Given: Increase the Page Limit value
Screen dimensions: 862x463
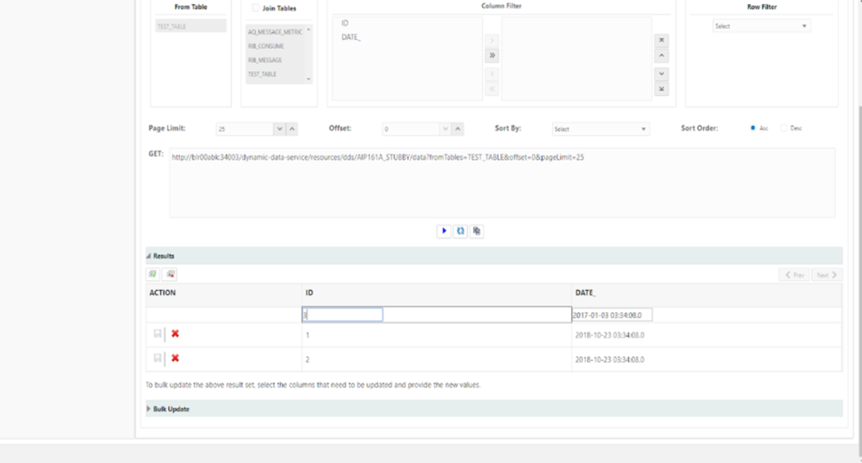Looking at the screenshot, I should tap(292, 129).
